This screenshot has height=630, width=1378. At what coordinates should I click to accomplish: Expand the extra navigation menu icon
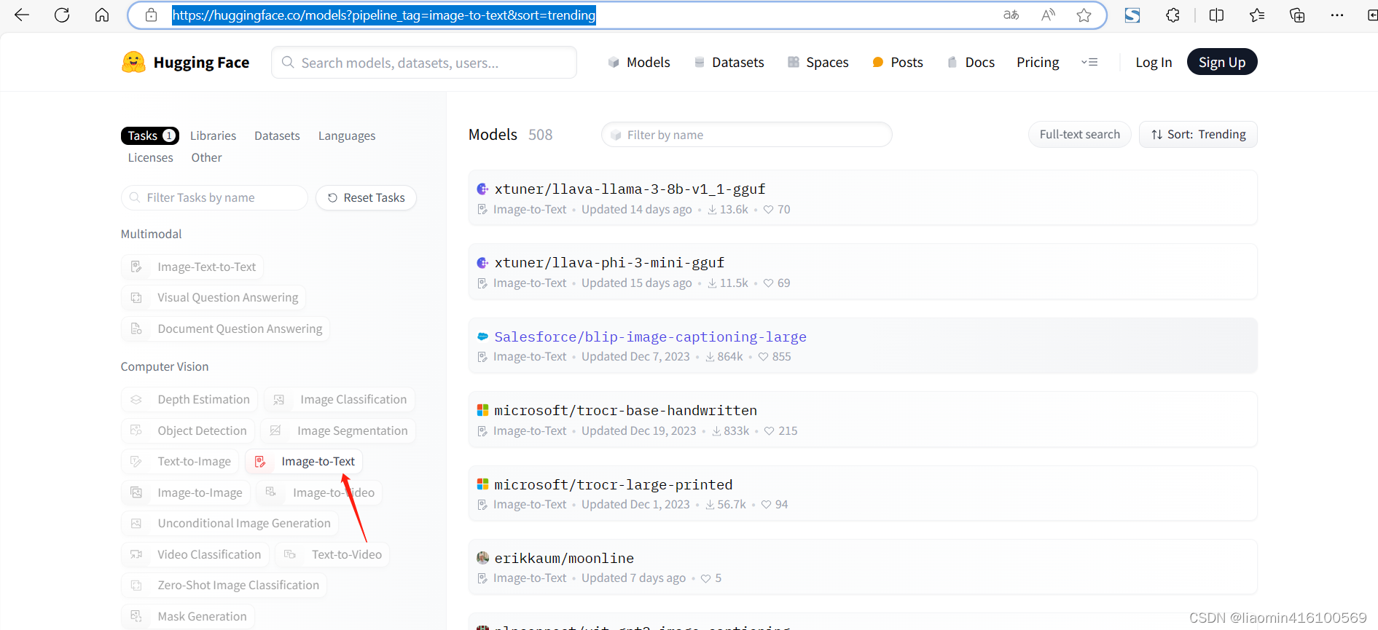pos(1089,62)
